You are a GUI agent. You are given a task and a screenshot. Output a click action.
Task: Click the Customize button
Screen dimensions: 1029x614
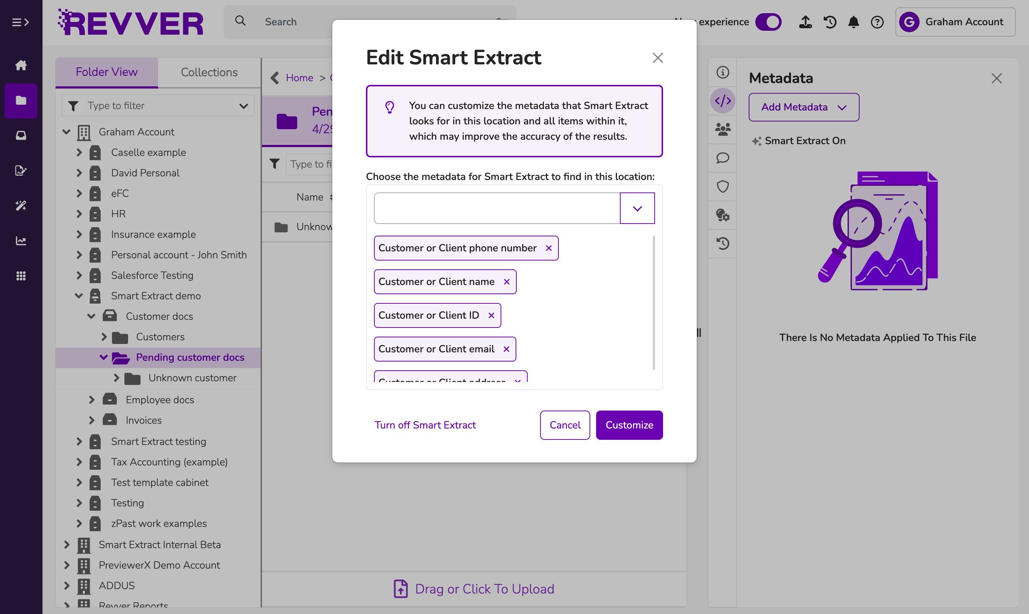pyautogui.click(x=629, y=425)
